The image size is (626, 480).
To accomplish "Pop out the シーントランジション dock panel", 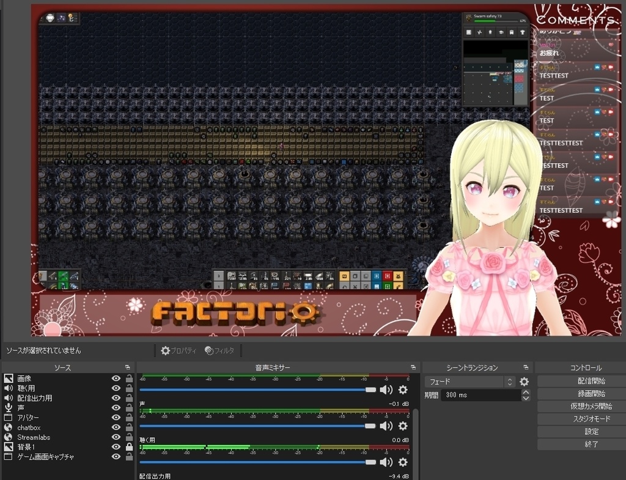I will tap(526, 367).
